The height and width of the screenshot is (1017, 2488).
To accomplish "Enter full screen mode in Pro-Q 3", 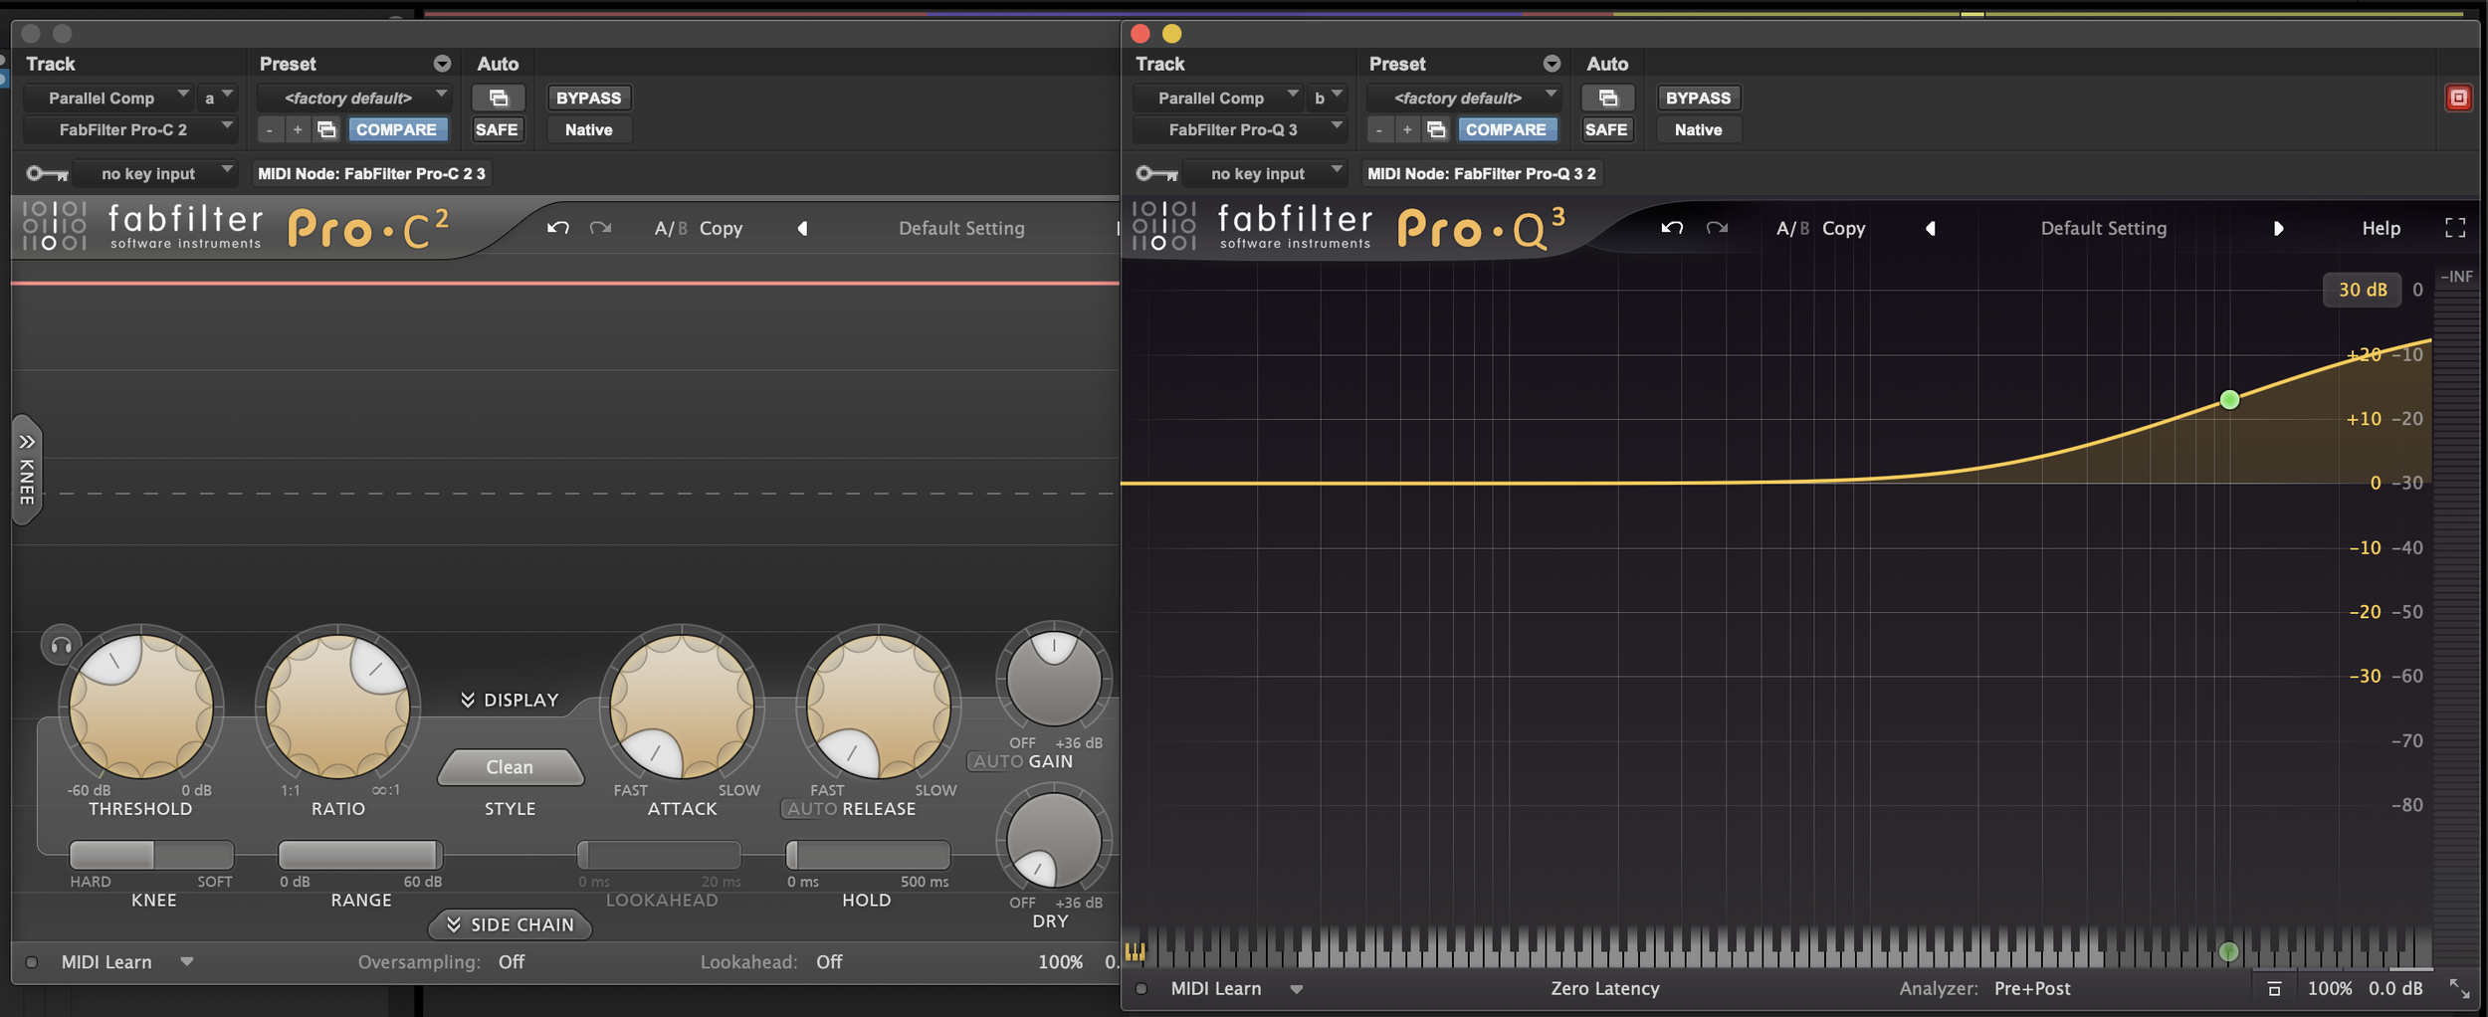I will tap(2455, 228).
